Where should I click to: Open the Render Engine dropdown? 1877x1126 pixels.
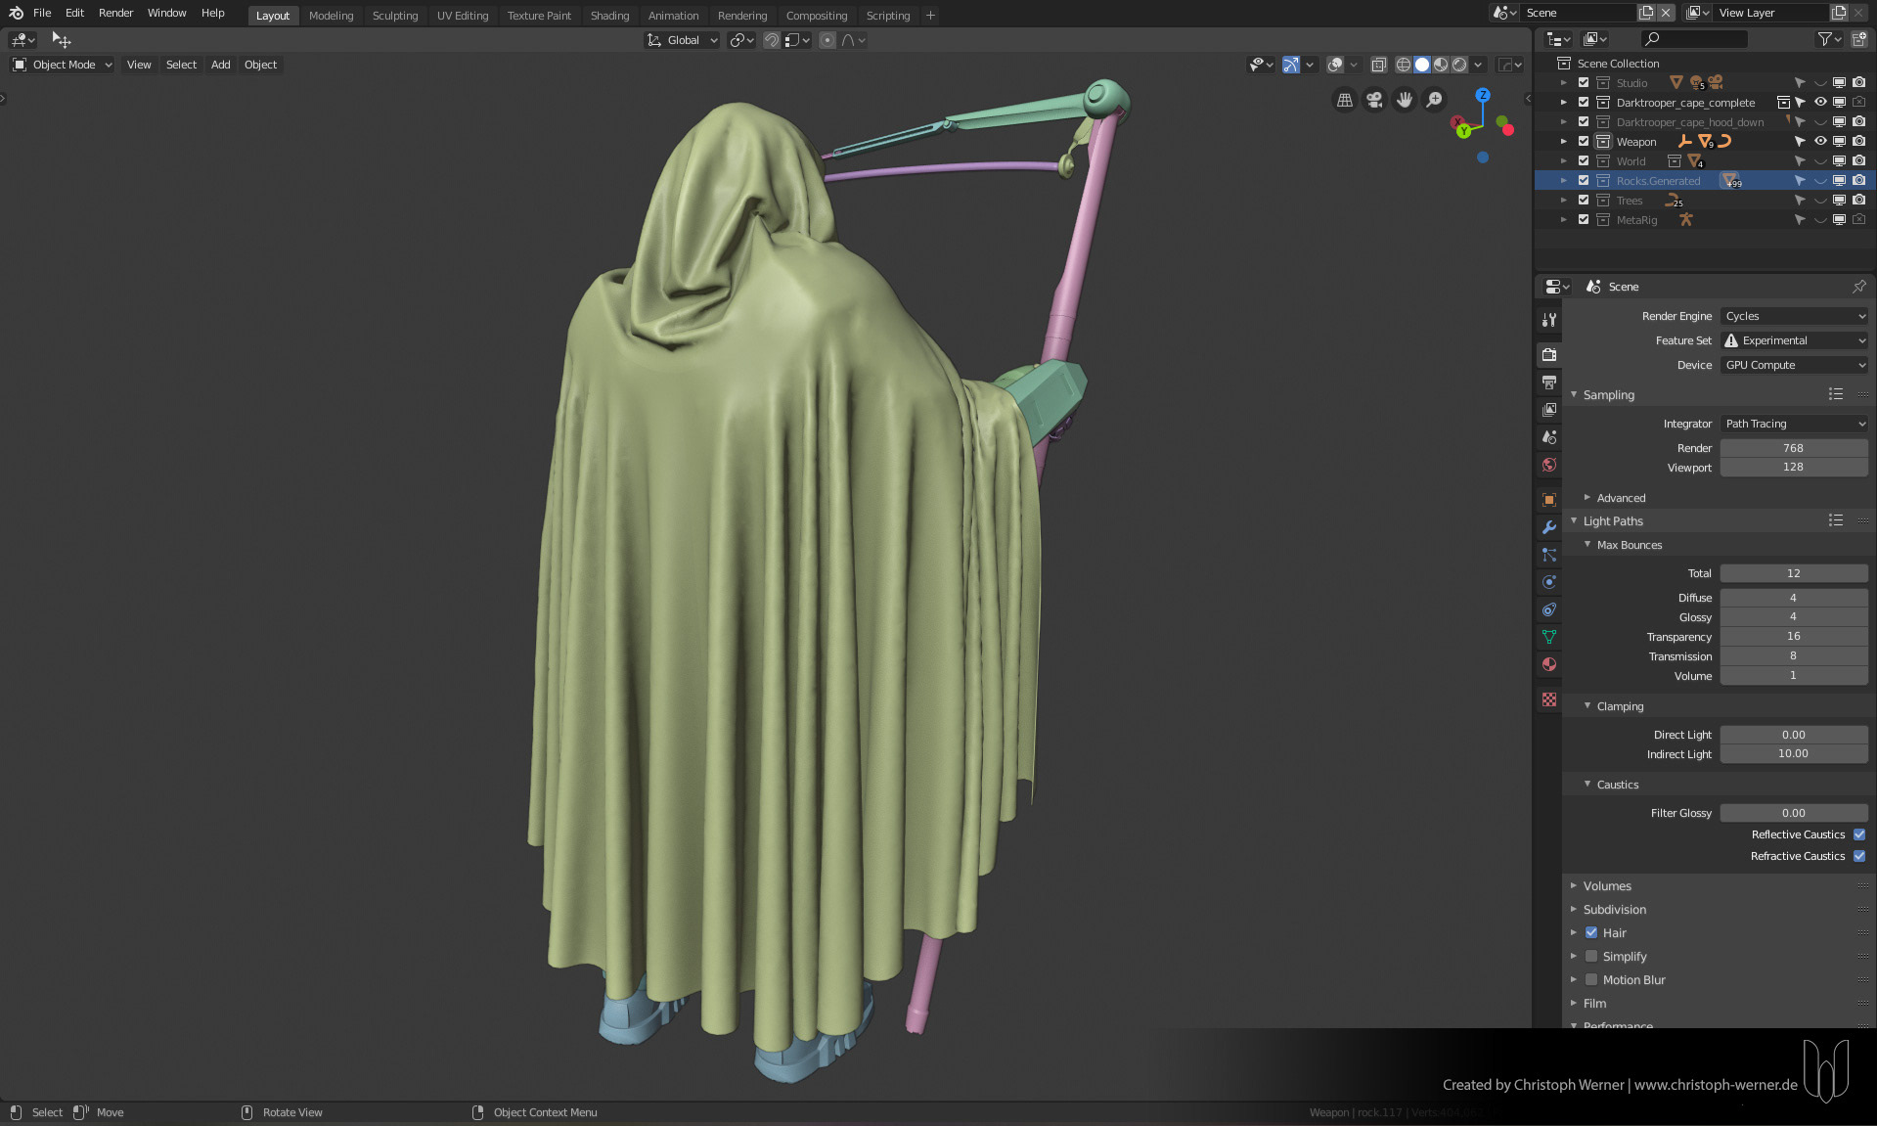click(x=1794, y=316)
